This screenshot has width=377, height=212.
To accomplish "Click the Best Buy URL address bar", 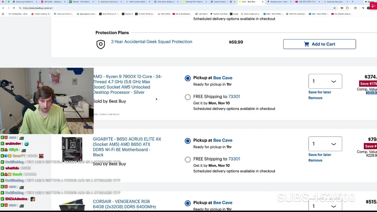I will [177, 8].
